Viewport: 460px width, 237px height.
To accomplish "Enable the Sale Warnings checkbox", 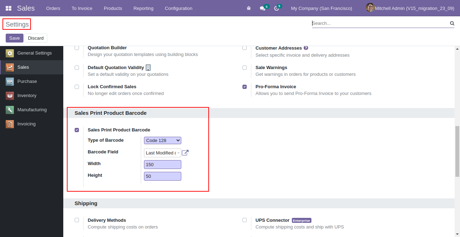I will click(245, 68).
